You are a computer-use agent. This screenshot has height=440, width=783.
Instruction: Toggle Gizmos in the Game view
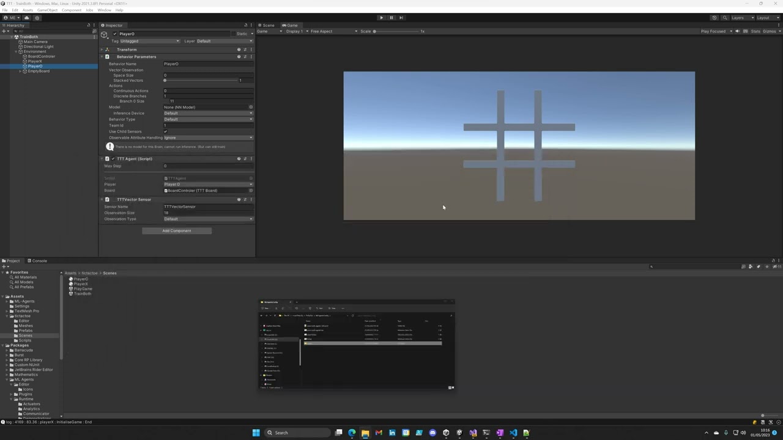[x=769, y=31]
